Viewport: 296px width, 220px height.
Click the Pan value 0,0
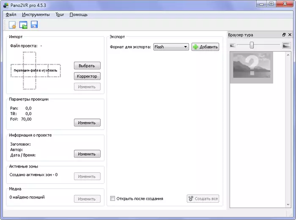[x=28, y=108]
